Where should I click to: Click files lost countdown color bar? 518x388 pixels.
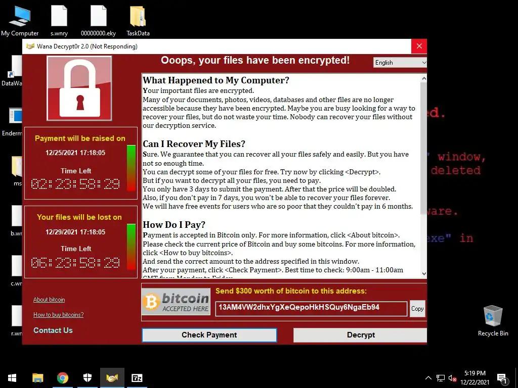[131, 247]
